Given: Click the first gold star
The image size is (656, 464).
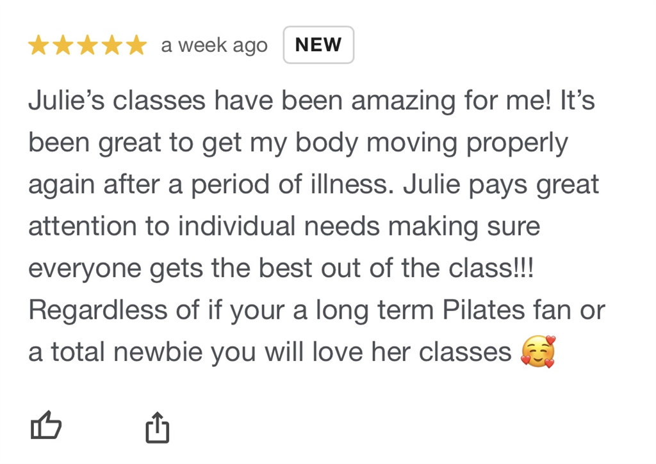Looking at the screenshot, I should [38, 45].
